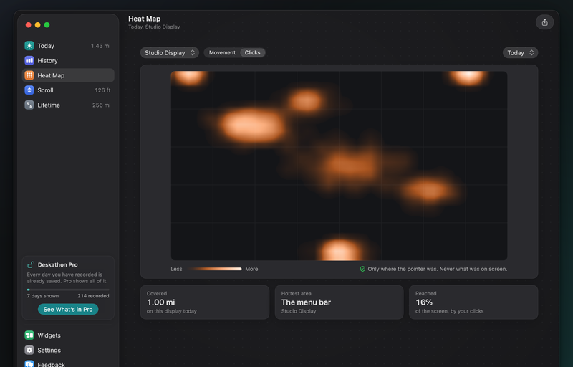Screen dimensions: 573x367
Task: Click the Covered 1.00 mi card
Action: point(205,302)
